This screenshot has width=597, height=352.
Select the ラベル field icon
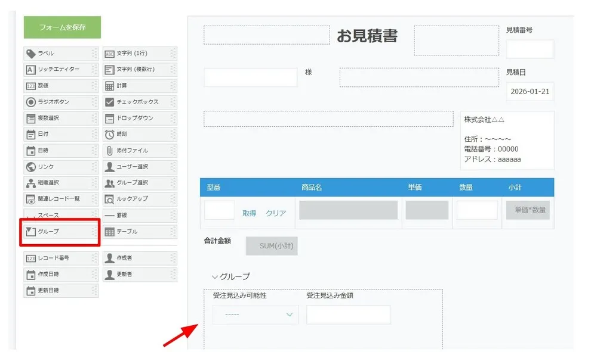tap(31, 54)
